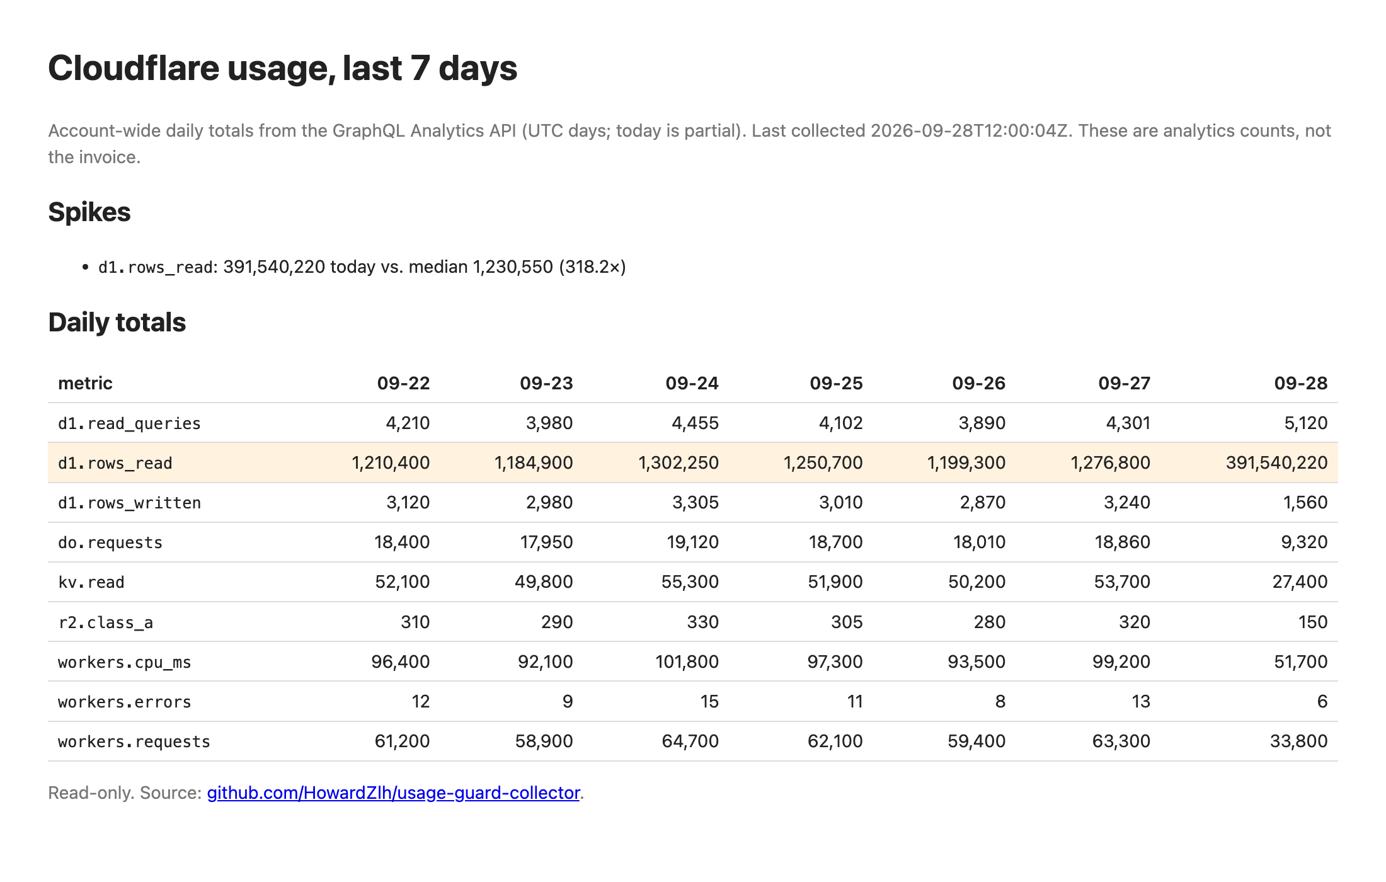Click the Spikes heading

(89, 212)
